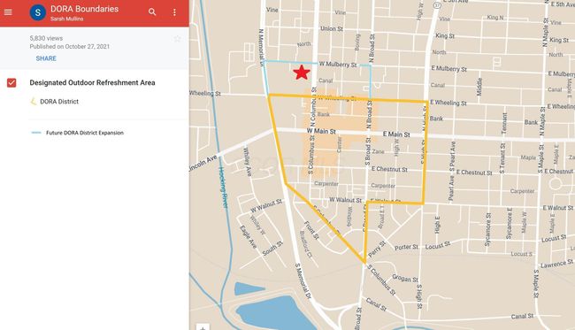Click the search magnifier icon

(152, 12)
